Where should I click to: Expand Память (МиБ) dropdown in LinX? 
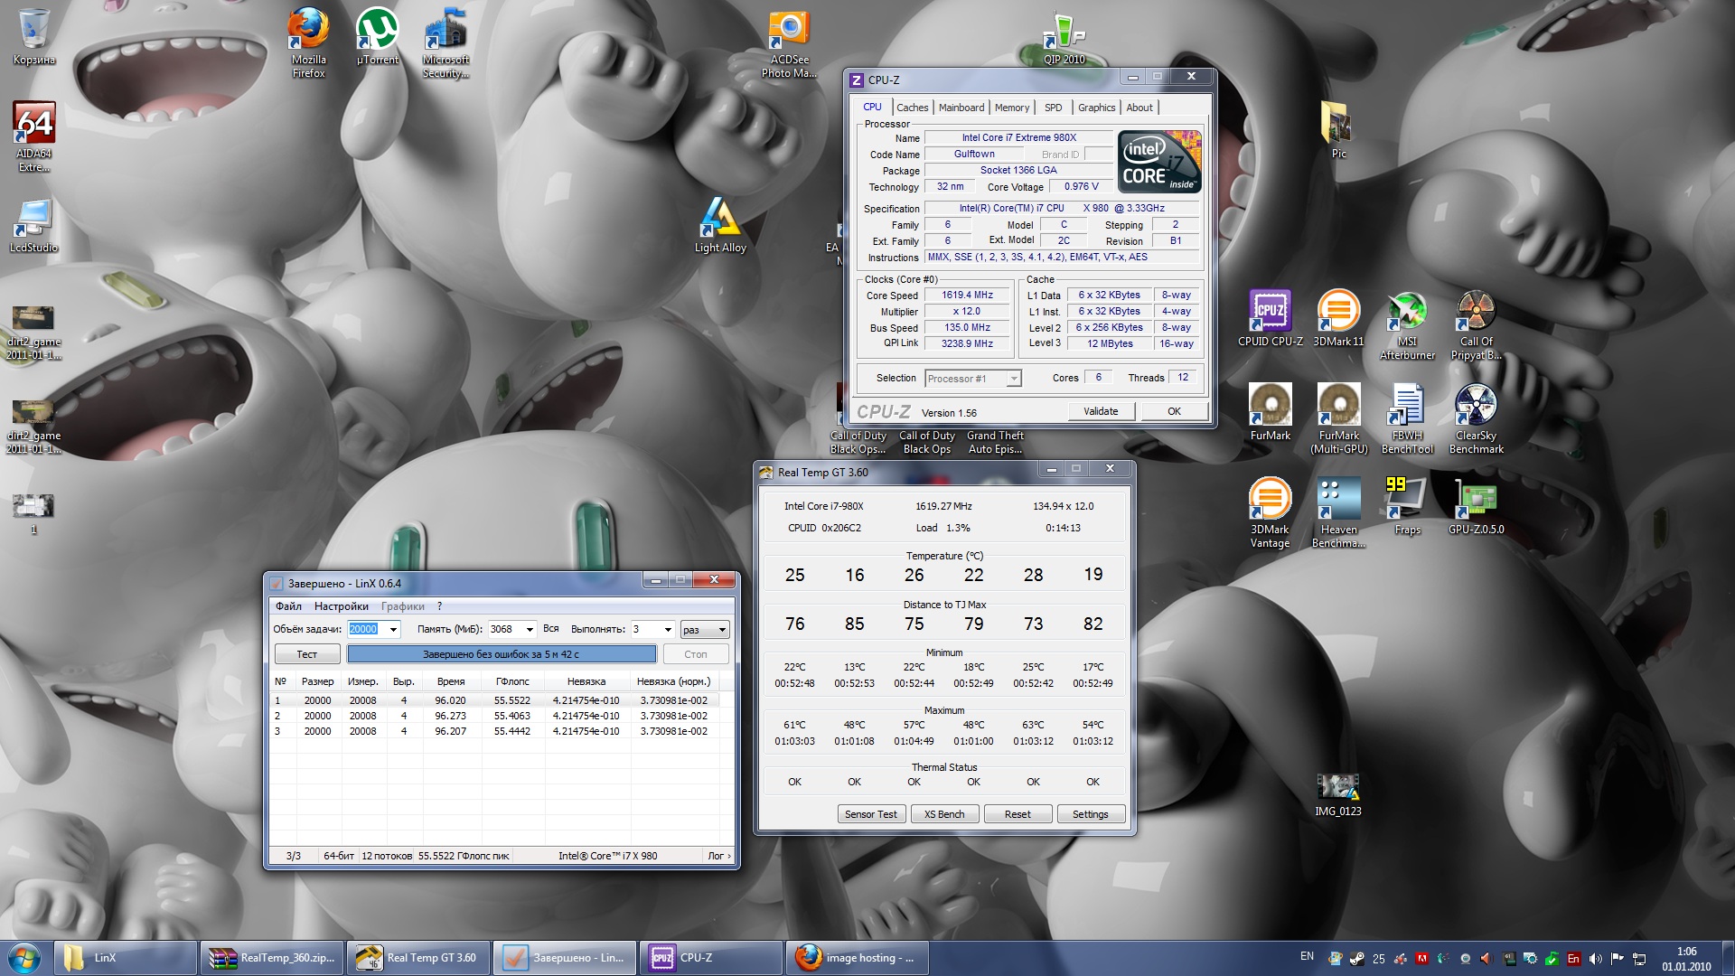pyautogui.click(x=530, y=630)
